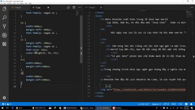
Task: Click the <ul> opening tag in HTML
Action: point(103,43)
